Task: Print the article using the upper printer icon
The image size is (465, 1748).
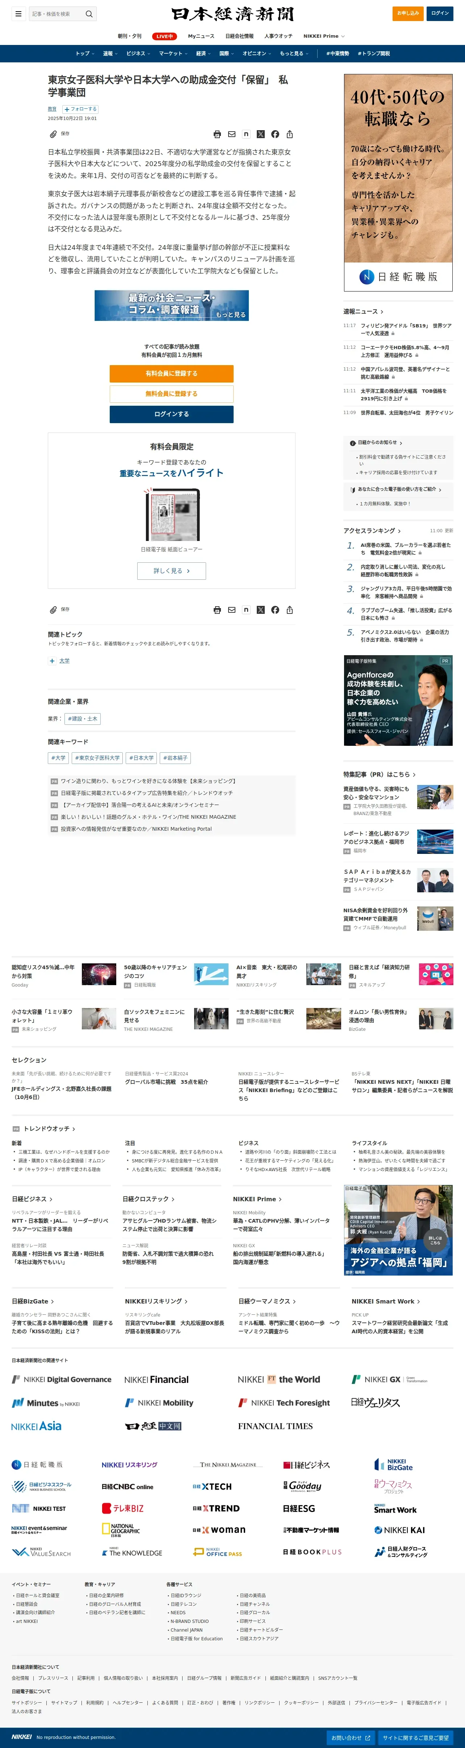Action: point(217,135)
